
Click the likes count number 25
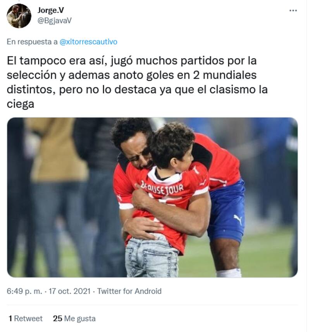click(x=57, y=318)
